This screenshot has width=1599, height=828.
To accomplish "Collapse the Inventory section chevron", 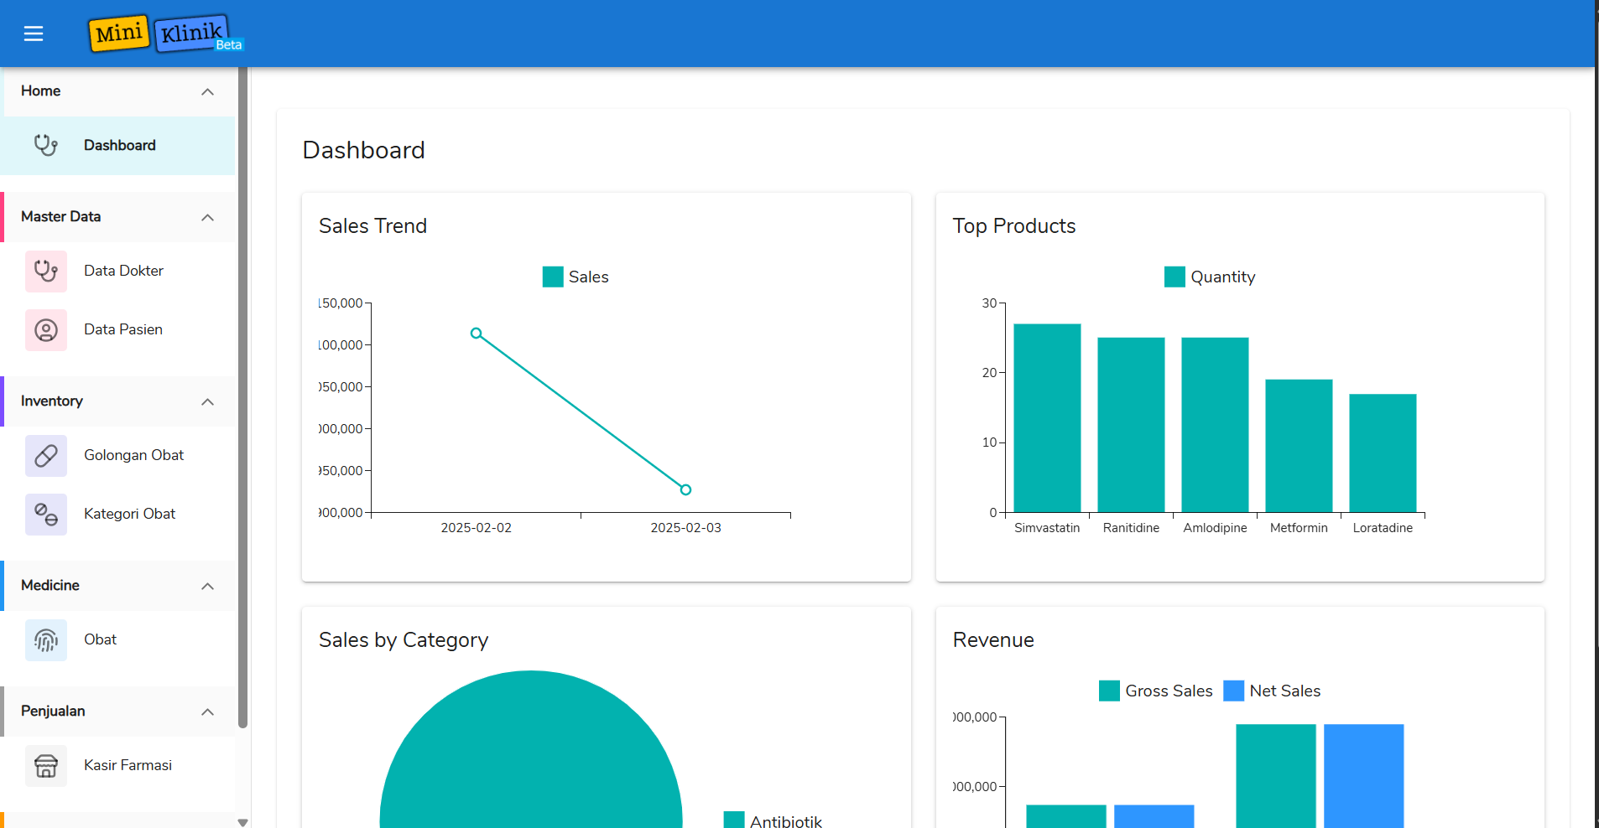I will pos(208,401).
